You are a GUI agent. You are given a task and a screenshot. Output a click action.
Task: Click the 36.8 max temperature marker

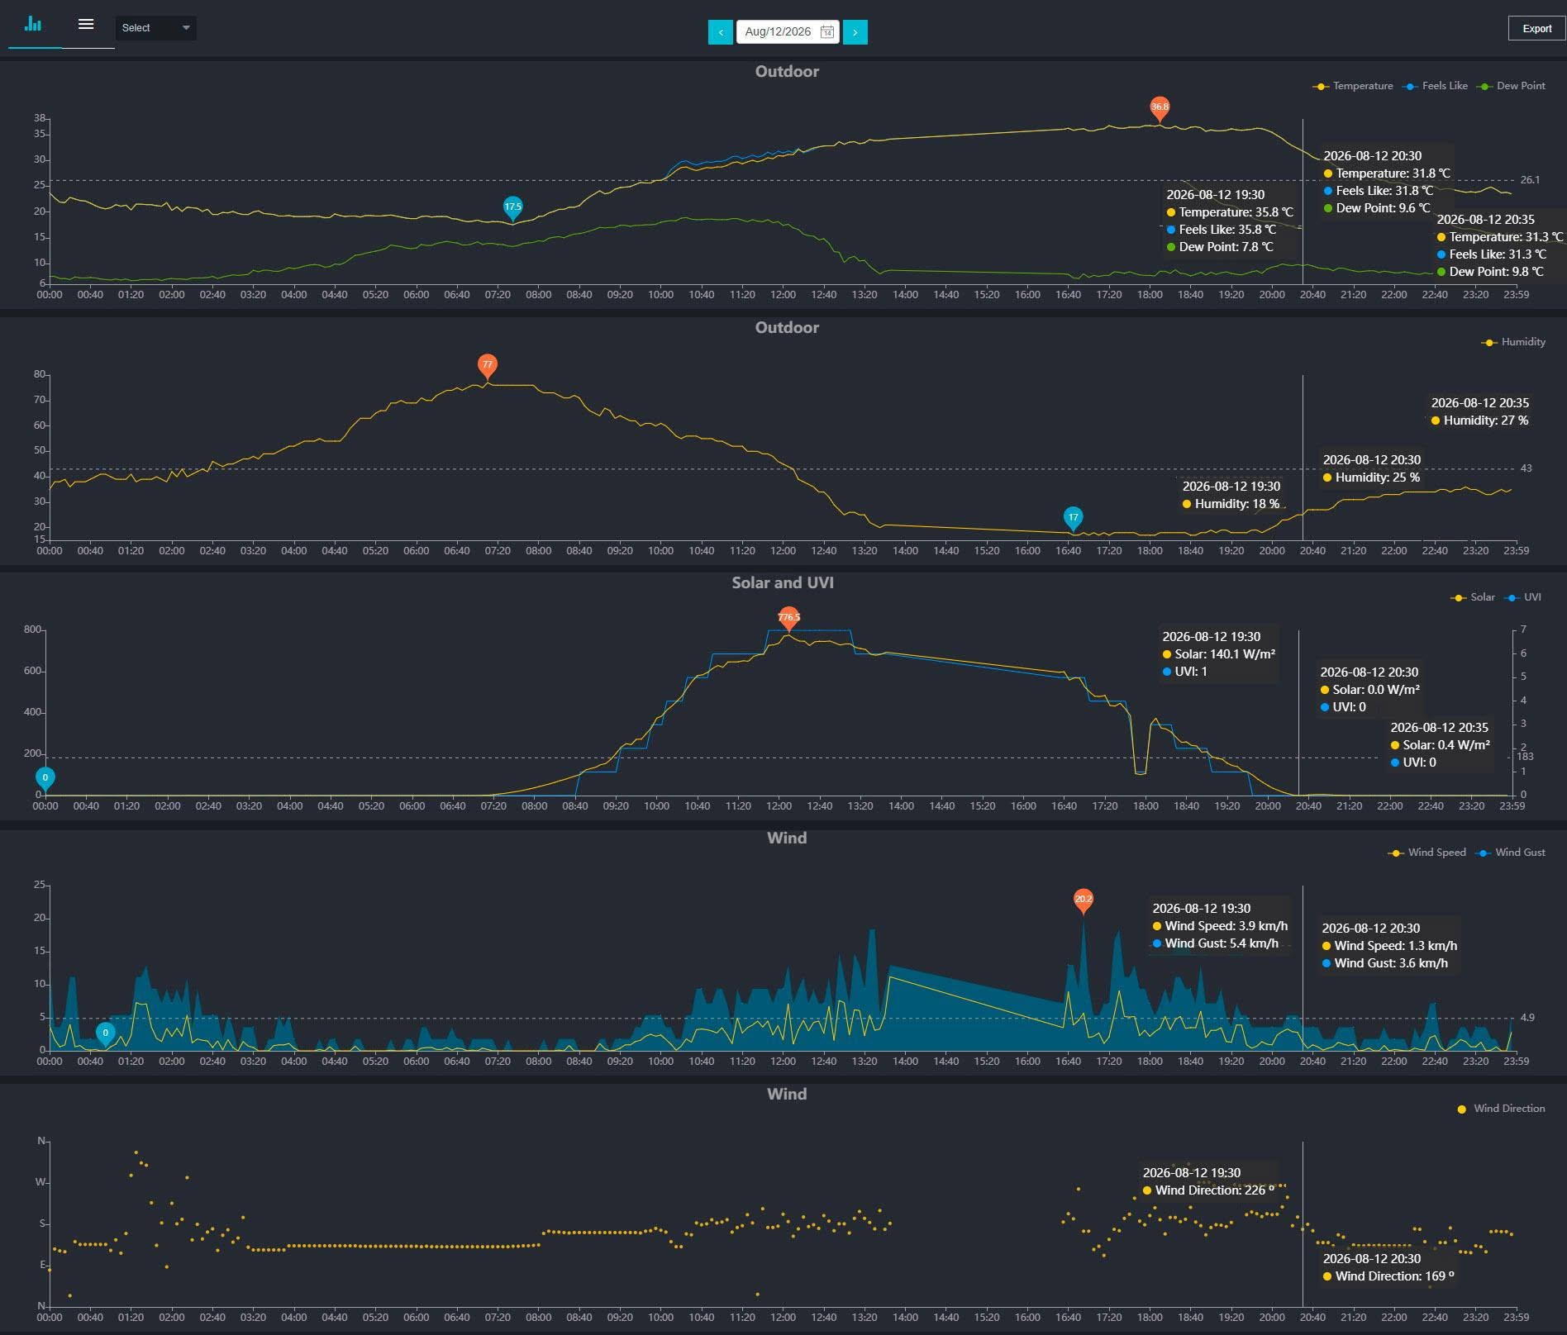1160,108
